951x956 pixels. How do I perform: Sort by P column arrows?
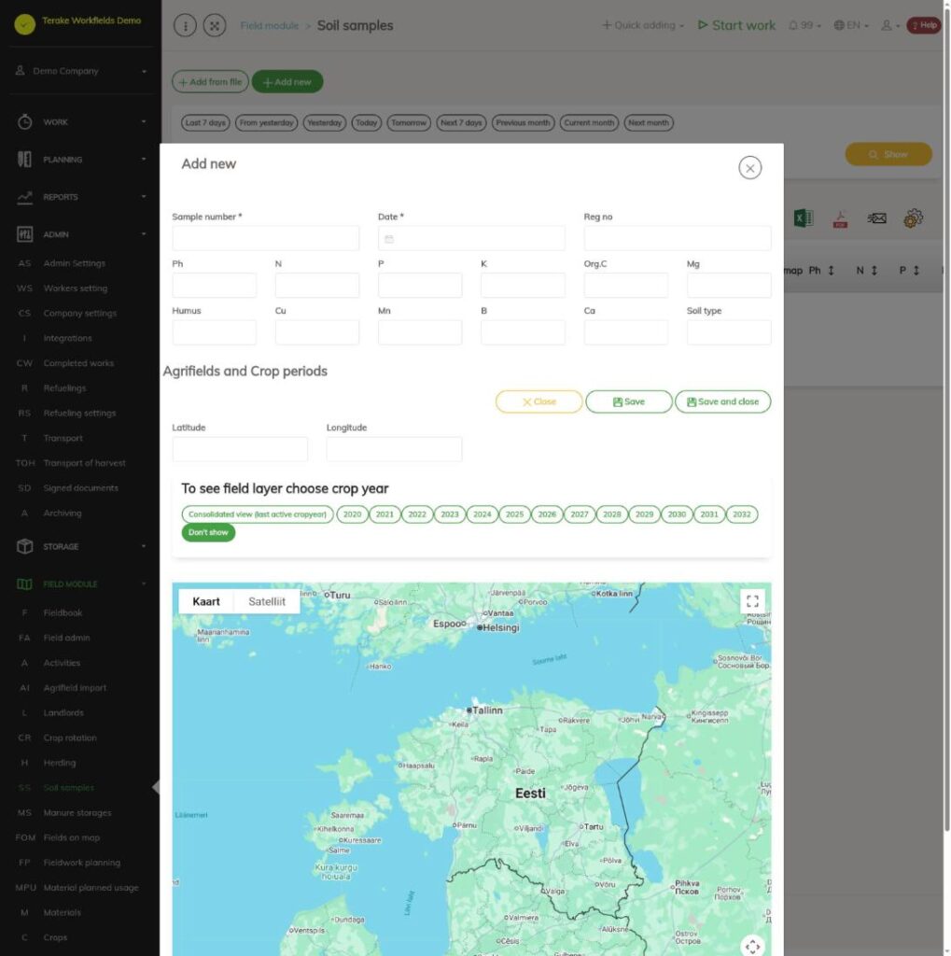tap(916, 270)
